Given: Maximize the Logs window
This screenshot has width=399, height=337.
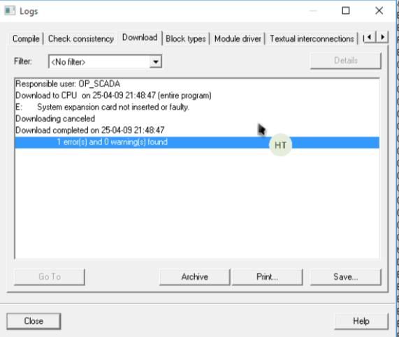Looking at the screenshot, I should pyautogui.click(x=346, y=10).
